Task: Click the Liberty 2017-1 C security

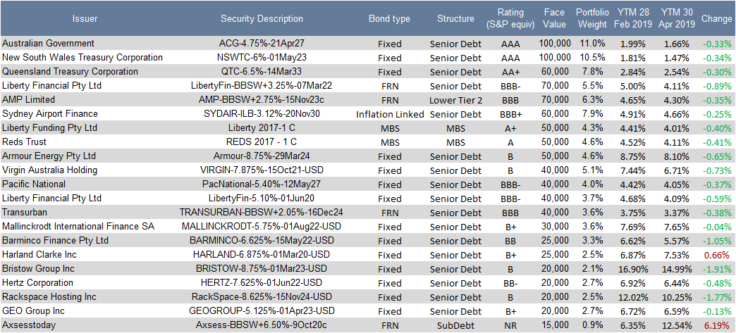Action: click(262, 128)
